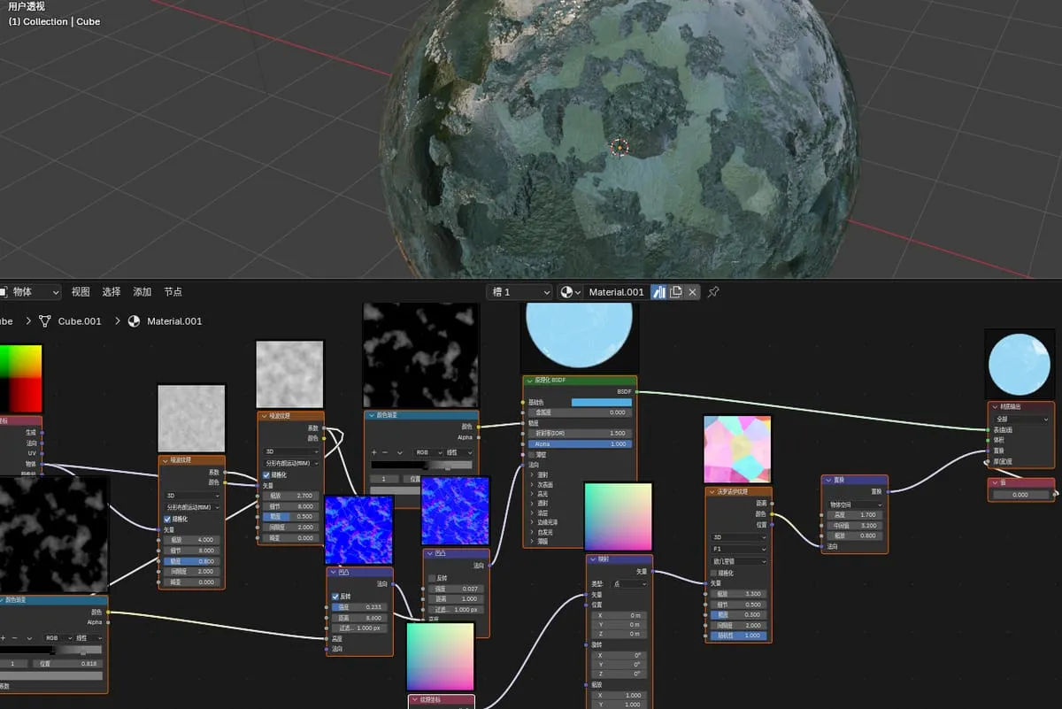Open the 槽 1 material slot dropdown
The height and width of the screenshot is (709, 1062).
(519, 292)
